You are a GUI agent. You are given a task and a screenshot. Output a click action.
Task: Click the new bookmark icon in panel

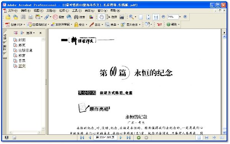coord(16,33)
